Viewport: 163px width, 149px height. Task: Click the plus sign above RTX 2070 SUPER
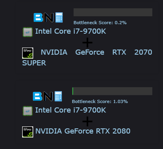pos(87,42)
